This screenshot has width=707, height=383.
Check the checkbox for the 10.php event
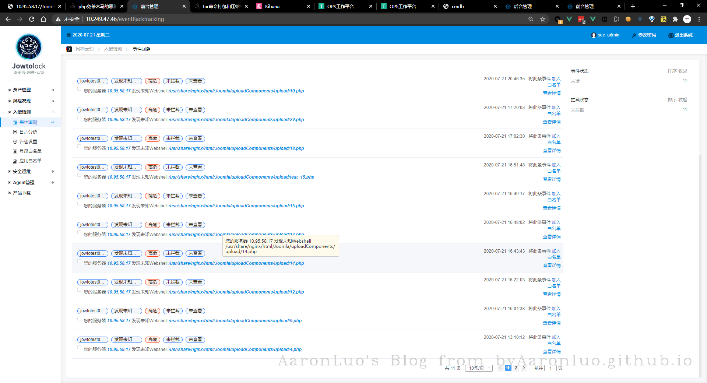pos(79,89)
